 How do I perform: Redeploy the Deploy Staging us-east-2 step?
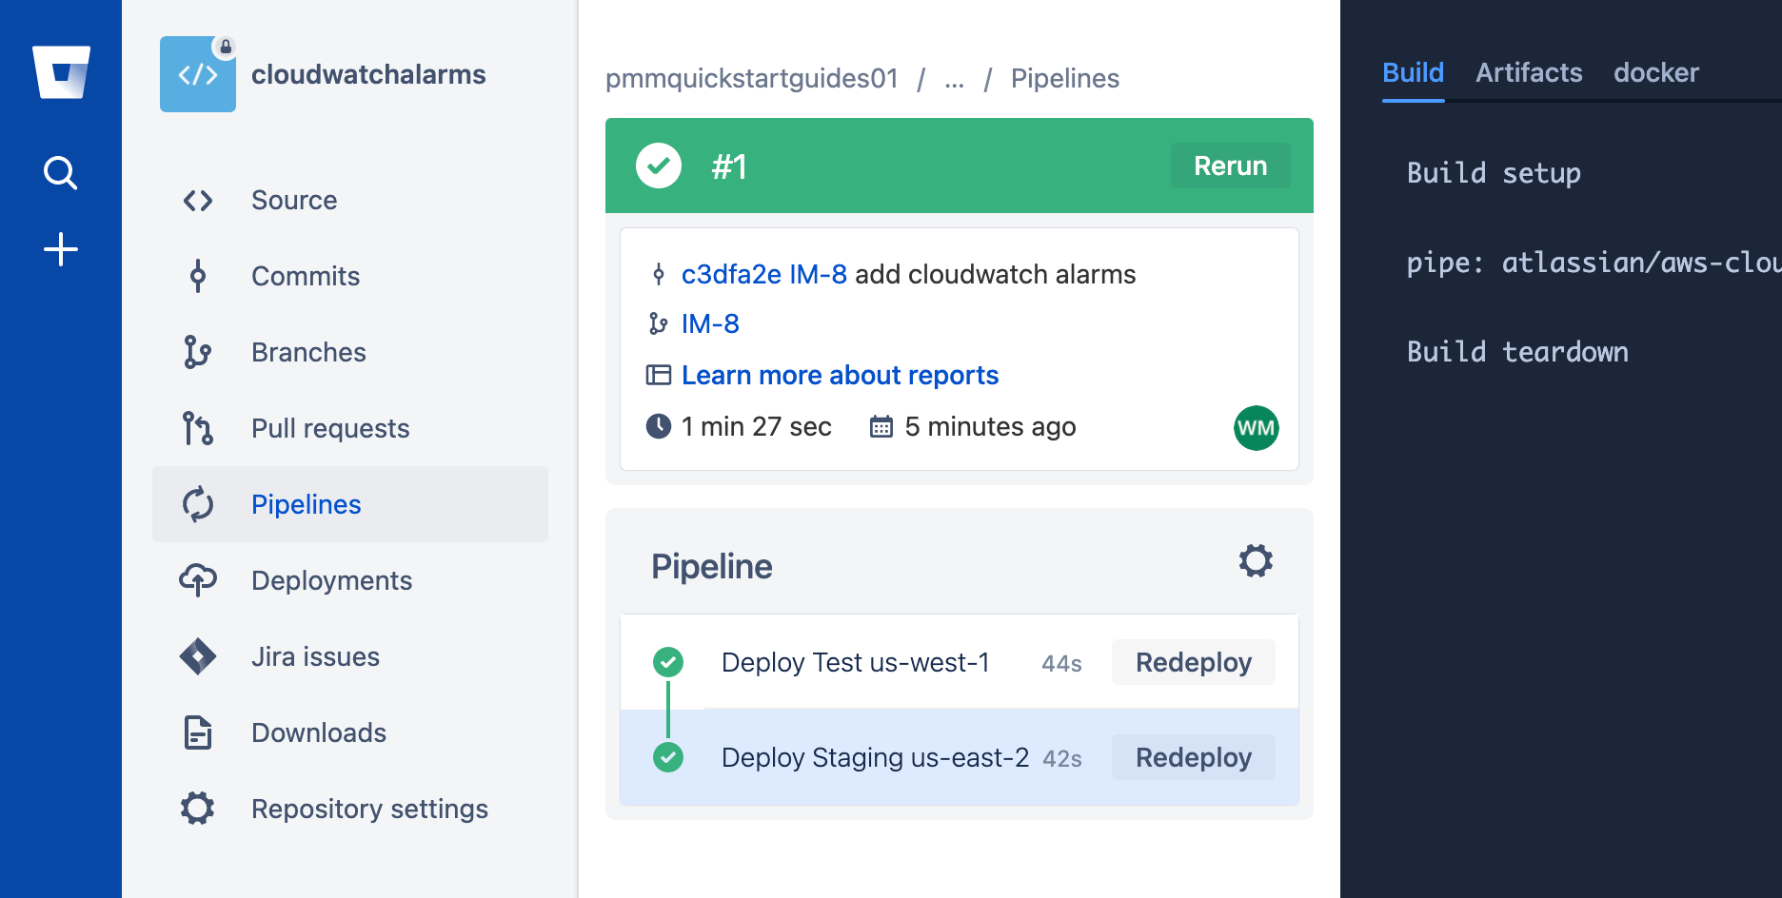[x=1193, y=757]
